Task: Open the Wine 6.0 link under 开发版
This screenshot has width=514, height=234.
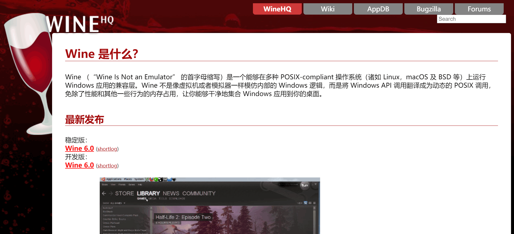Action: click(80, 165)
